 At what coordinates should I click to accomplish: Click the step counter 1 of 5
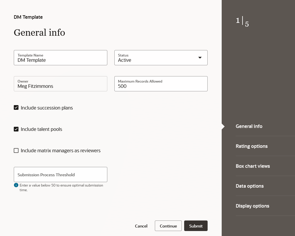click(x=242, y=21)
